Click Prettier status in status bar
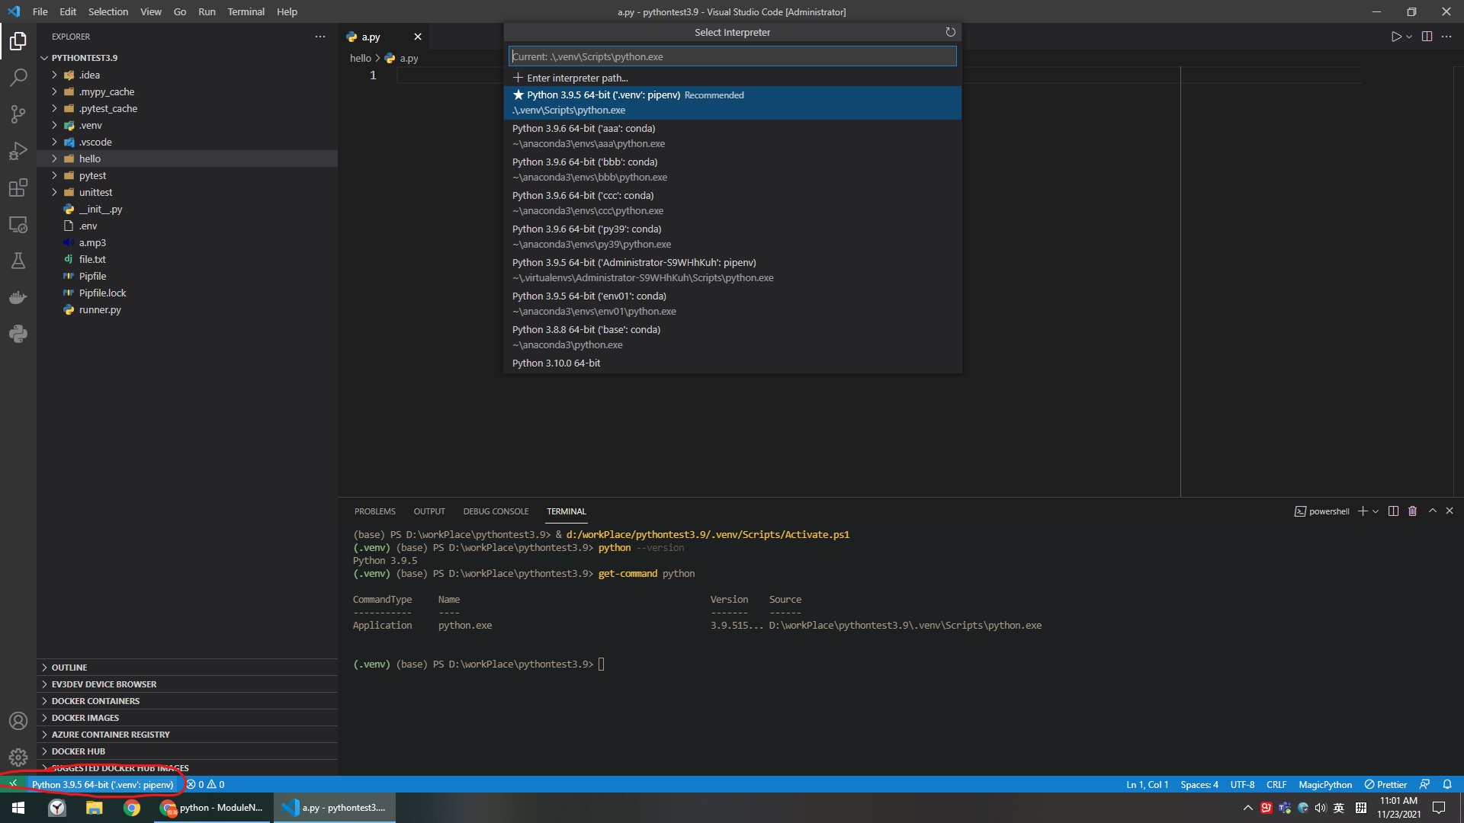Image resolution: width=1464 pixels, height=823 pixels. [x=1385, y=784]
